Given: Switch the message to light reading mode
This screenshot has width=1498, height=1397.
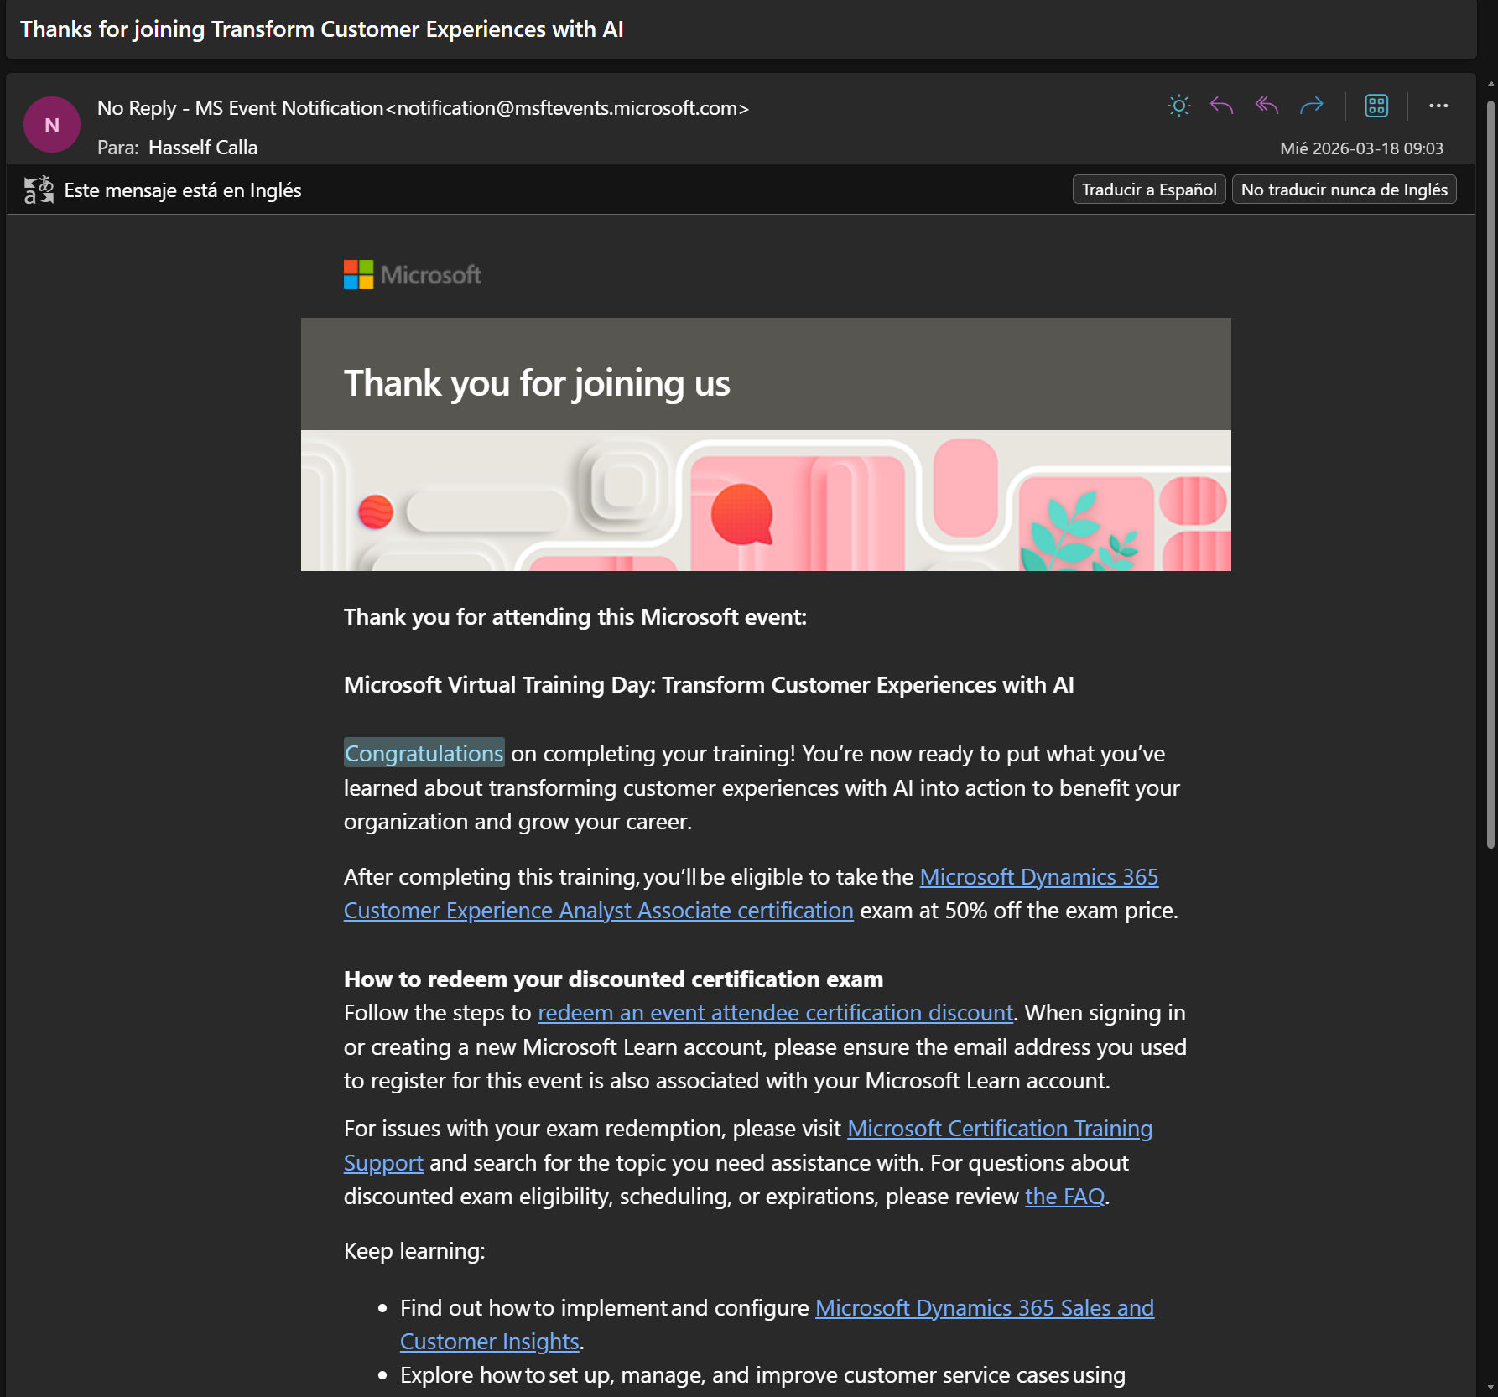Looking at the screenshot, I should click(1178, 106).
